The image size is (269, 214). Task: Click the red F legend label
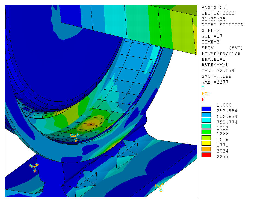pos(203,99)
